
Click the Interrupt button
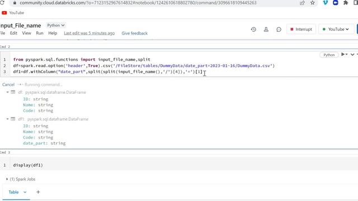pyautogui.click(x=301, y=29)
